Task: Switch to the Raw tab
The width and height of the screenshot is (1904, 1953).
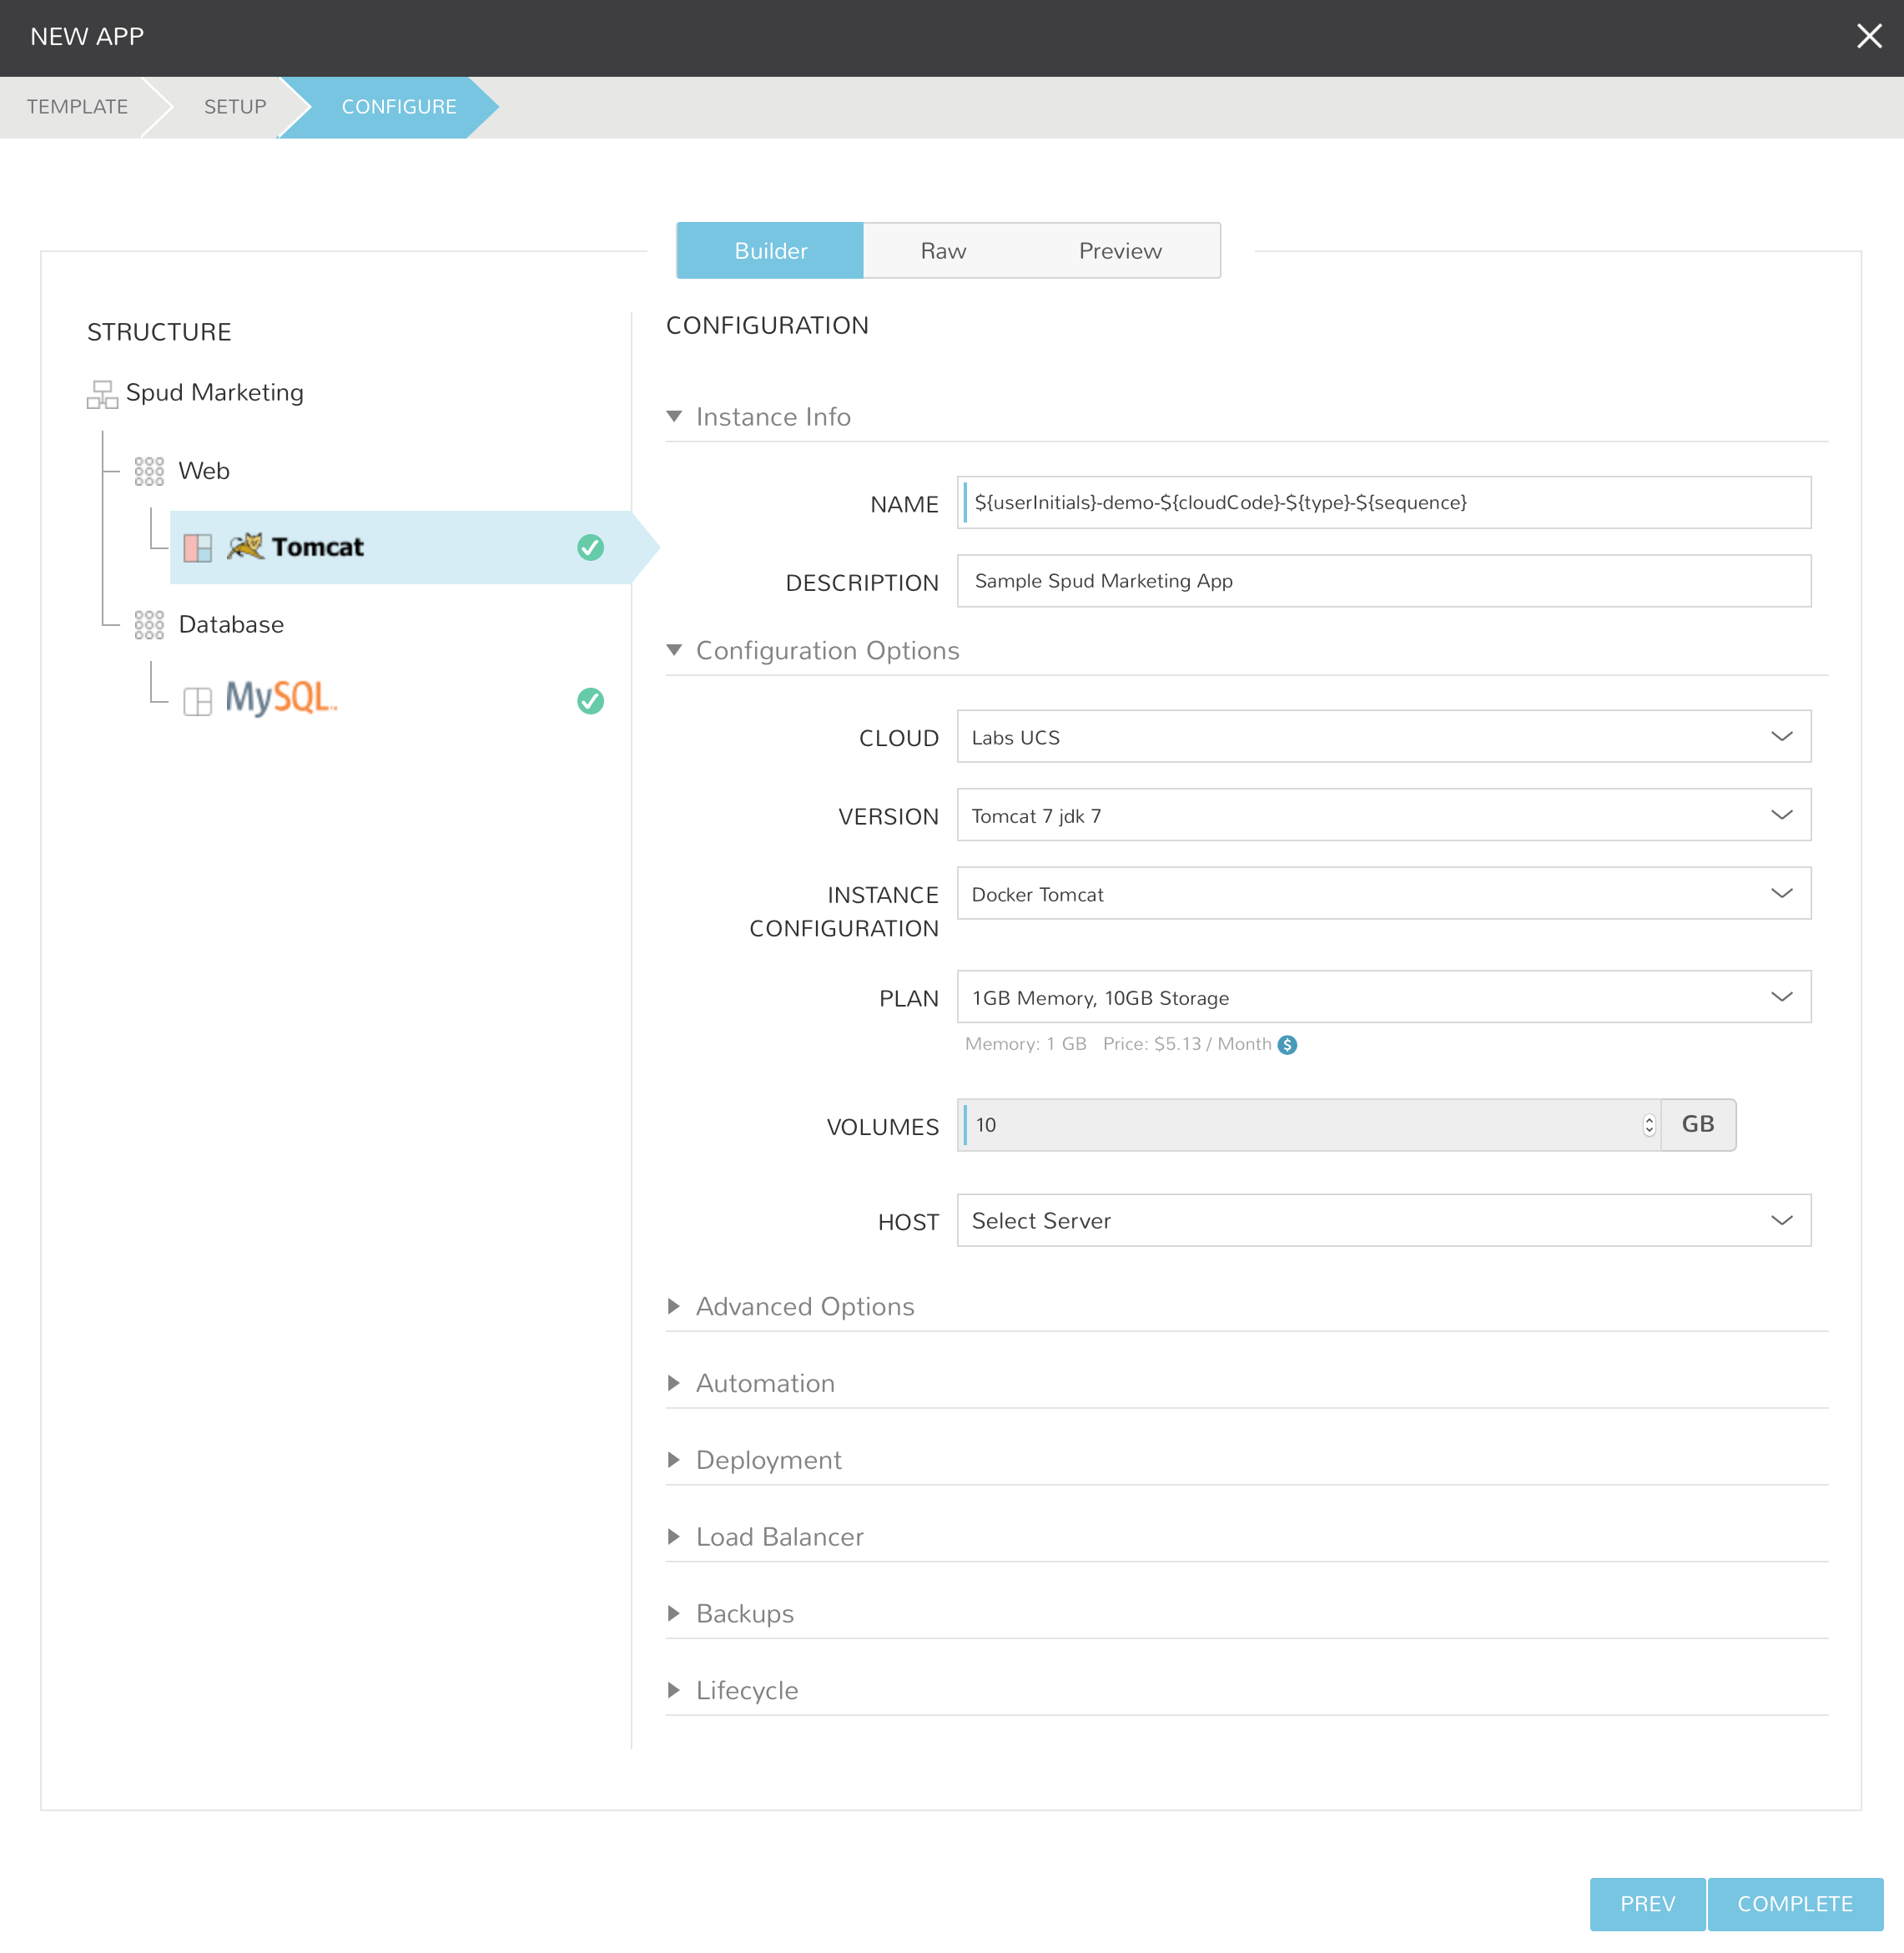Action: [943, 251]
